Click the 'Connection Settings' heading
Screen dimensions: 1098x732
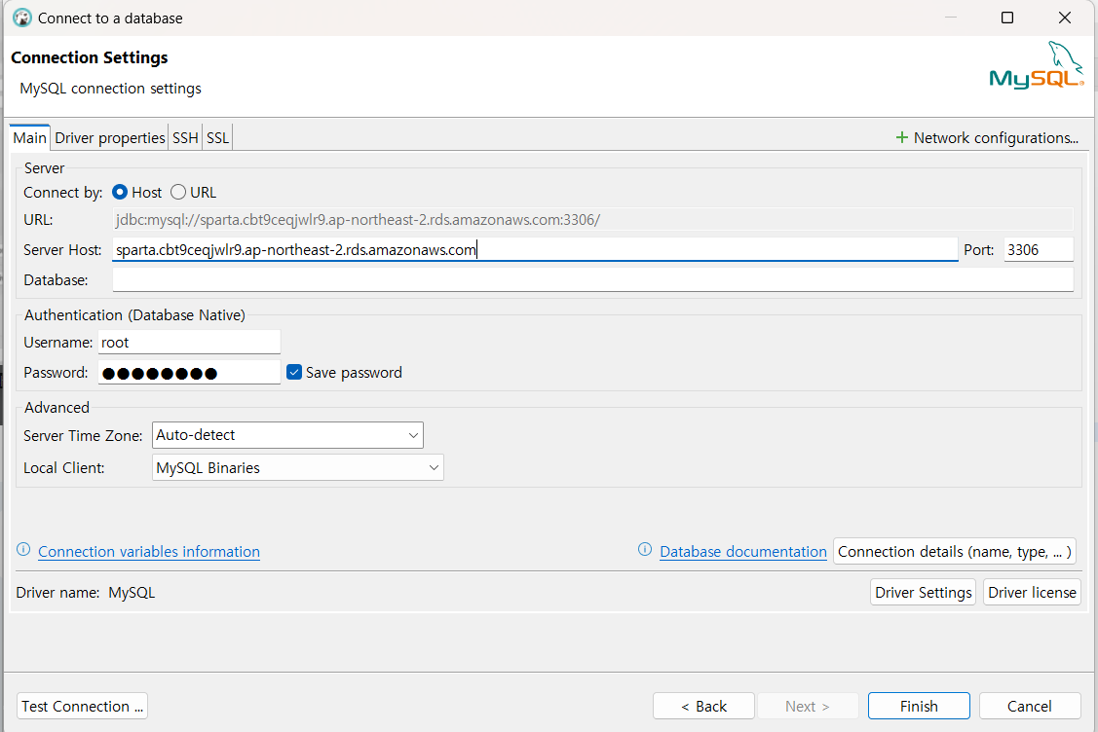point(90,57)
